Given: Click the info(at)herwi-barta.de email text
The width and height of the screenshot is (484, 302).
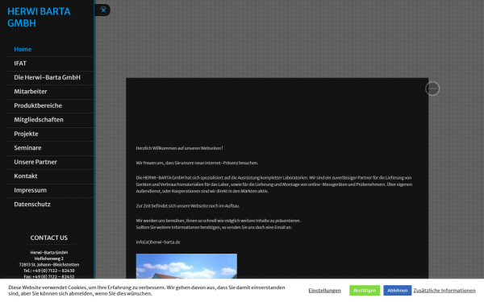Looking at the screenshot, I should point(158,242).
